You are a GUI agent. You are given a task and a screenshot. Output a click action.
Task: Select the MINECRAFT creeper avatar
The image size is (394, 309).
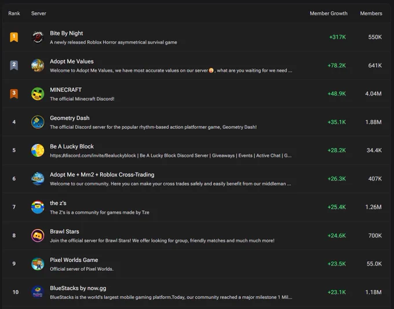(x=38, y=94)
